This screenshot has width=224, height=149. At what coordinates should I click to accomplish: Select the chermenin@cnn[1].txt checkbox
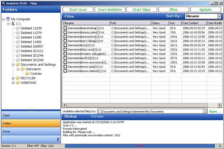(x=65, y=45)
